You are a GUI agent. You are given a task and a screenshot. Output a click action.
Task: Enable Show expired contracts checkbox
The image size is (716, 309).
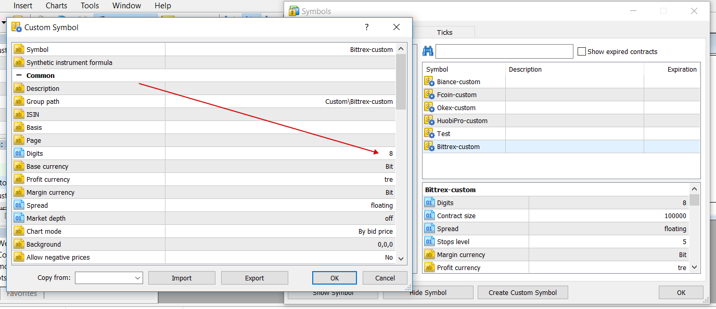582,51
